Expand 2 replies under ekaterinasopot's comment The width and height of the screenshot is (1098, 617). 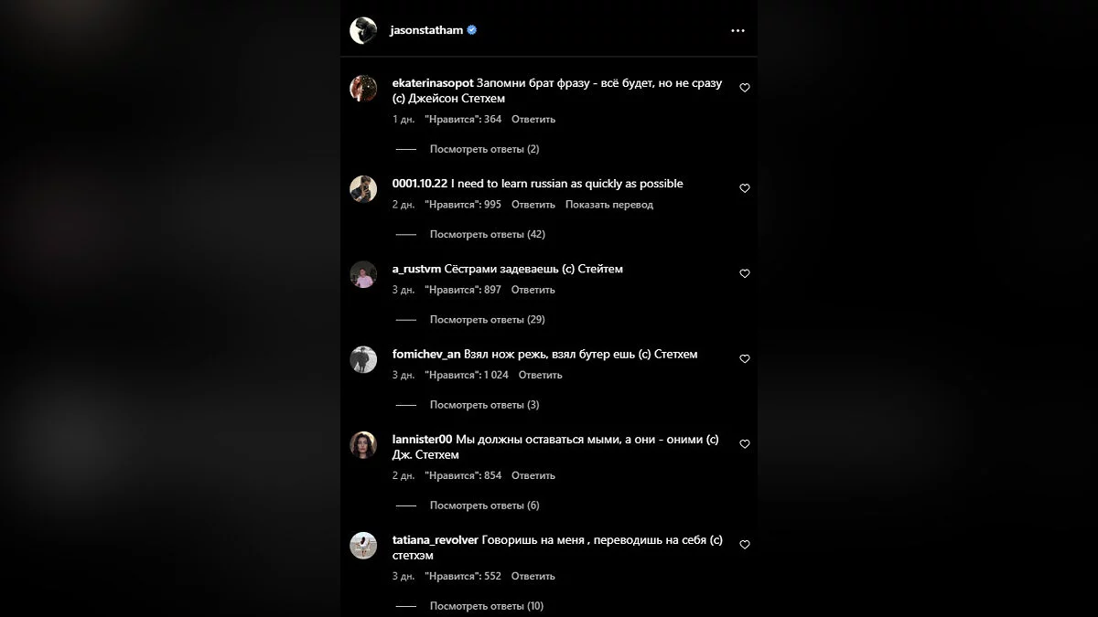(x=484, y=149)
